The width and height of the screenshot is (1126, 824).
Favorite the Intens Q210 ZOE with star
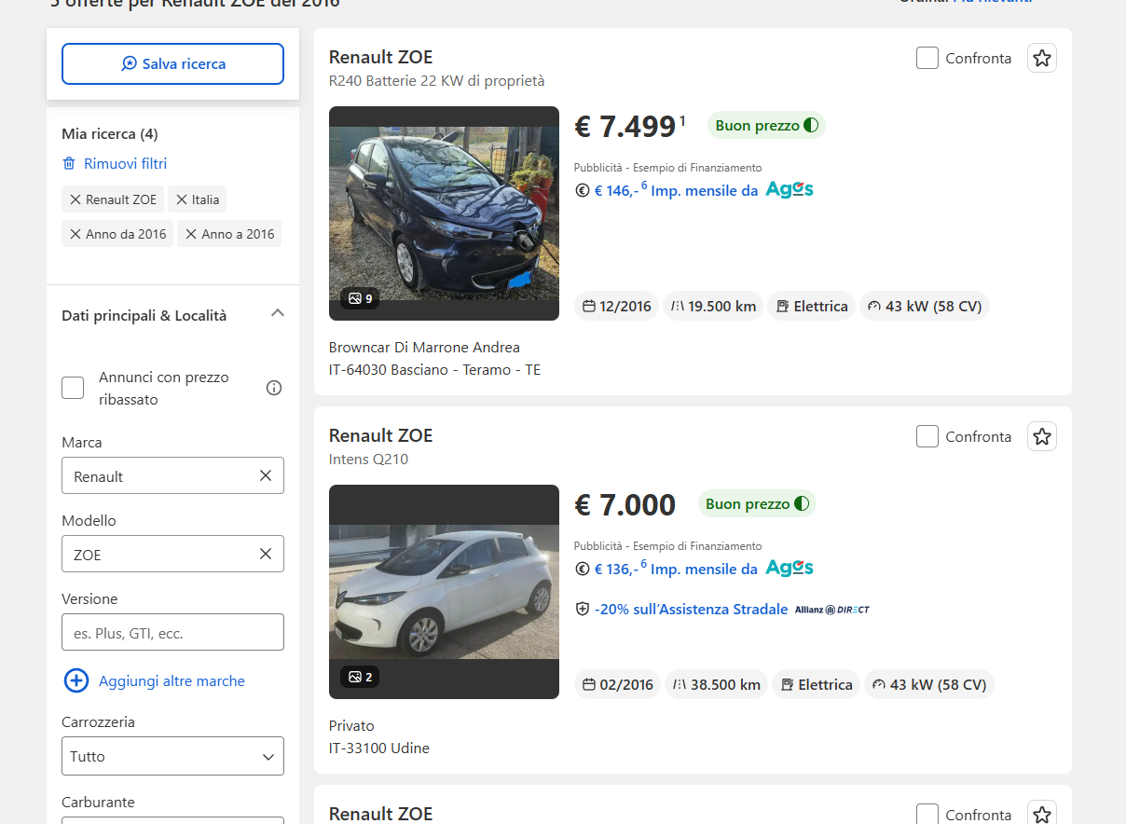tap(1042, 436)
